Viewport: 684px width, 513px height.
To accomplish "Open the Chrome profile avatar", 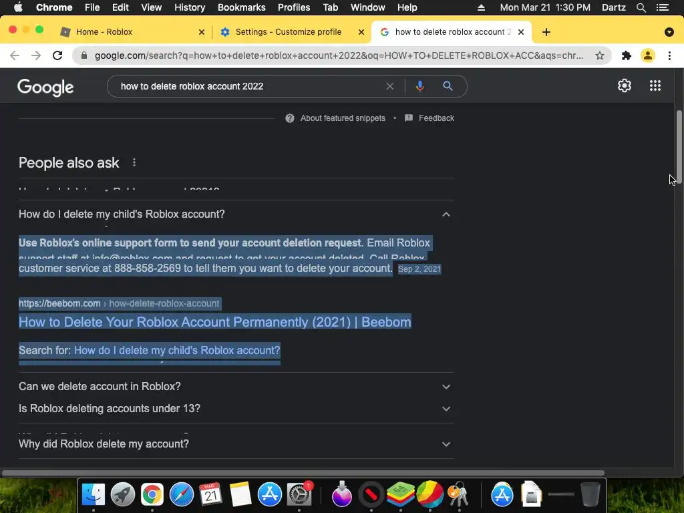I will pyautogui.click(x=648, y=55).
